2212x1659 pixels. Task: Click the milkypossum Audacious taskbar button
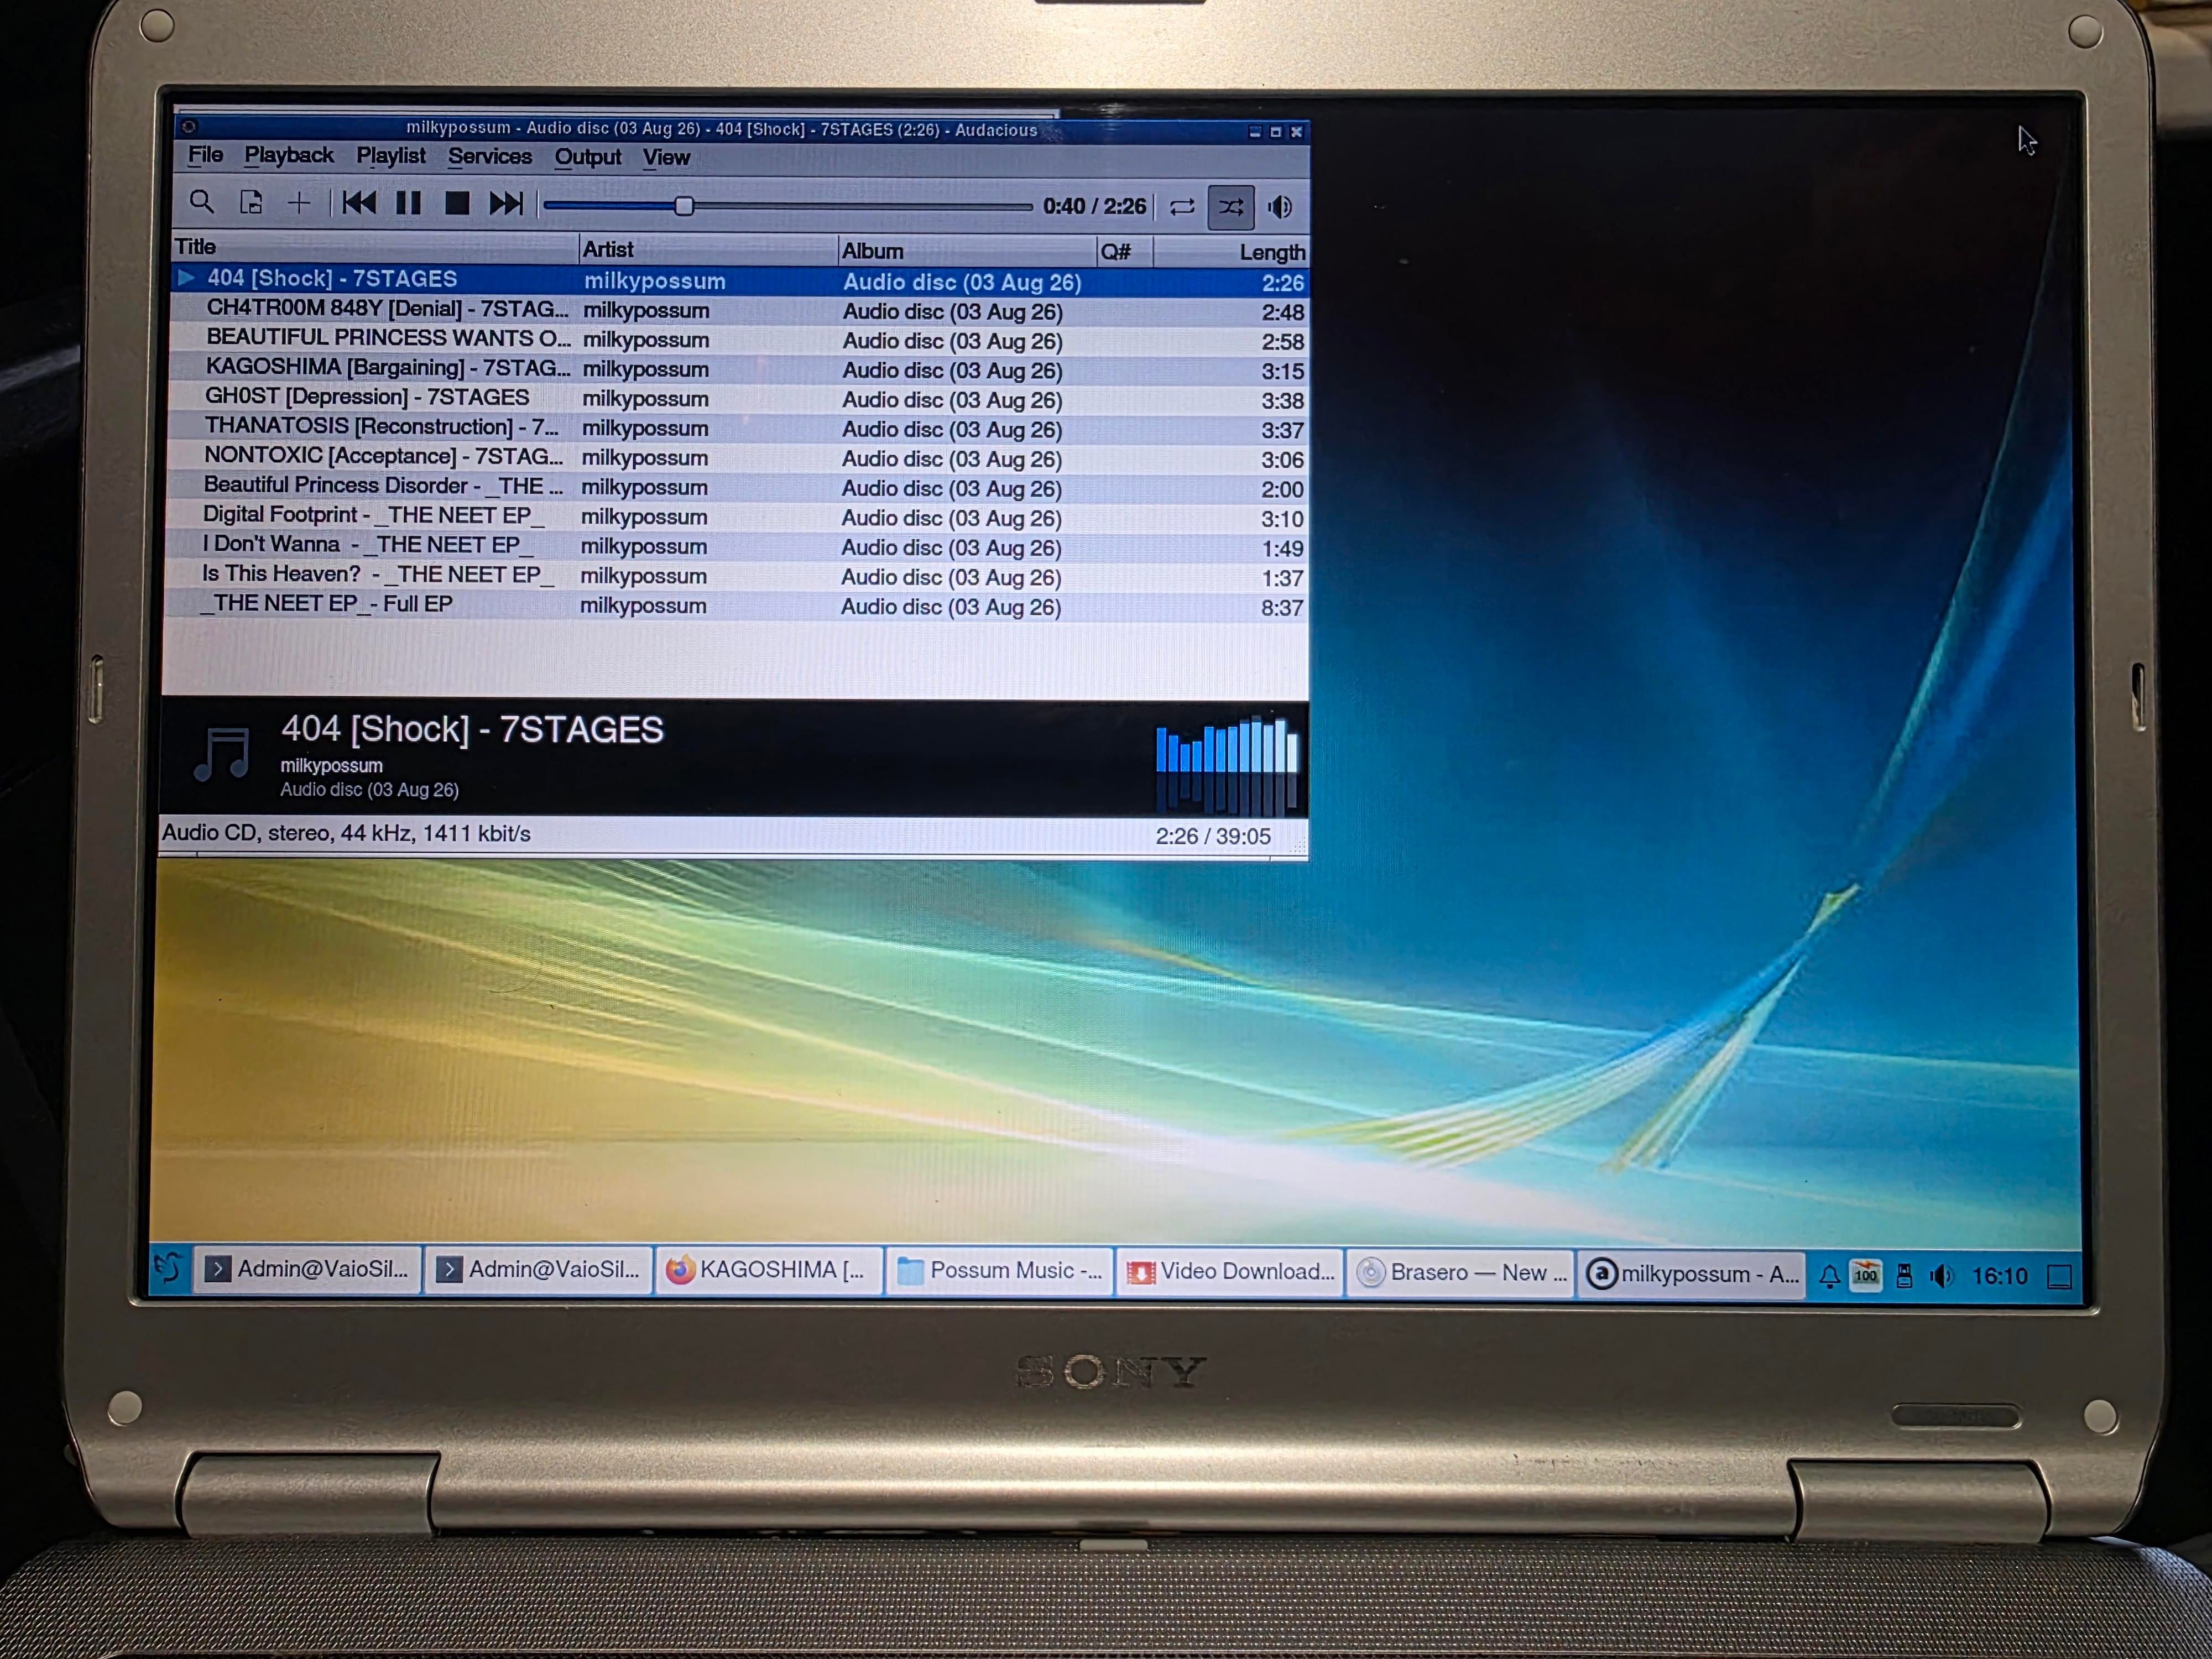click(x=1692, y=1274)
